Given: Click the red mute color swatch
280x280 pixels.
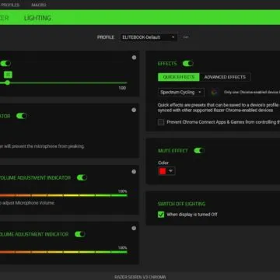Looking at the screenshot, I should (x=163, y=171).
